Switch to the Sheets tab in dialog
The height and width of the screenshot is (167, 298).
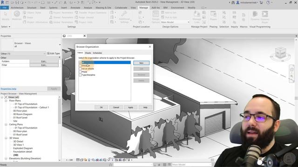coord(88,53)
